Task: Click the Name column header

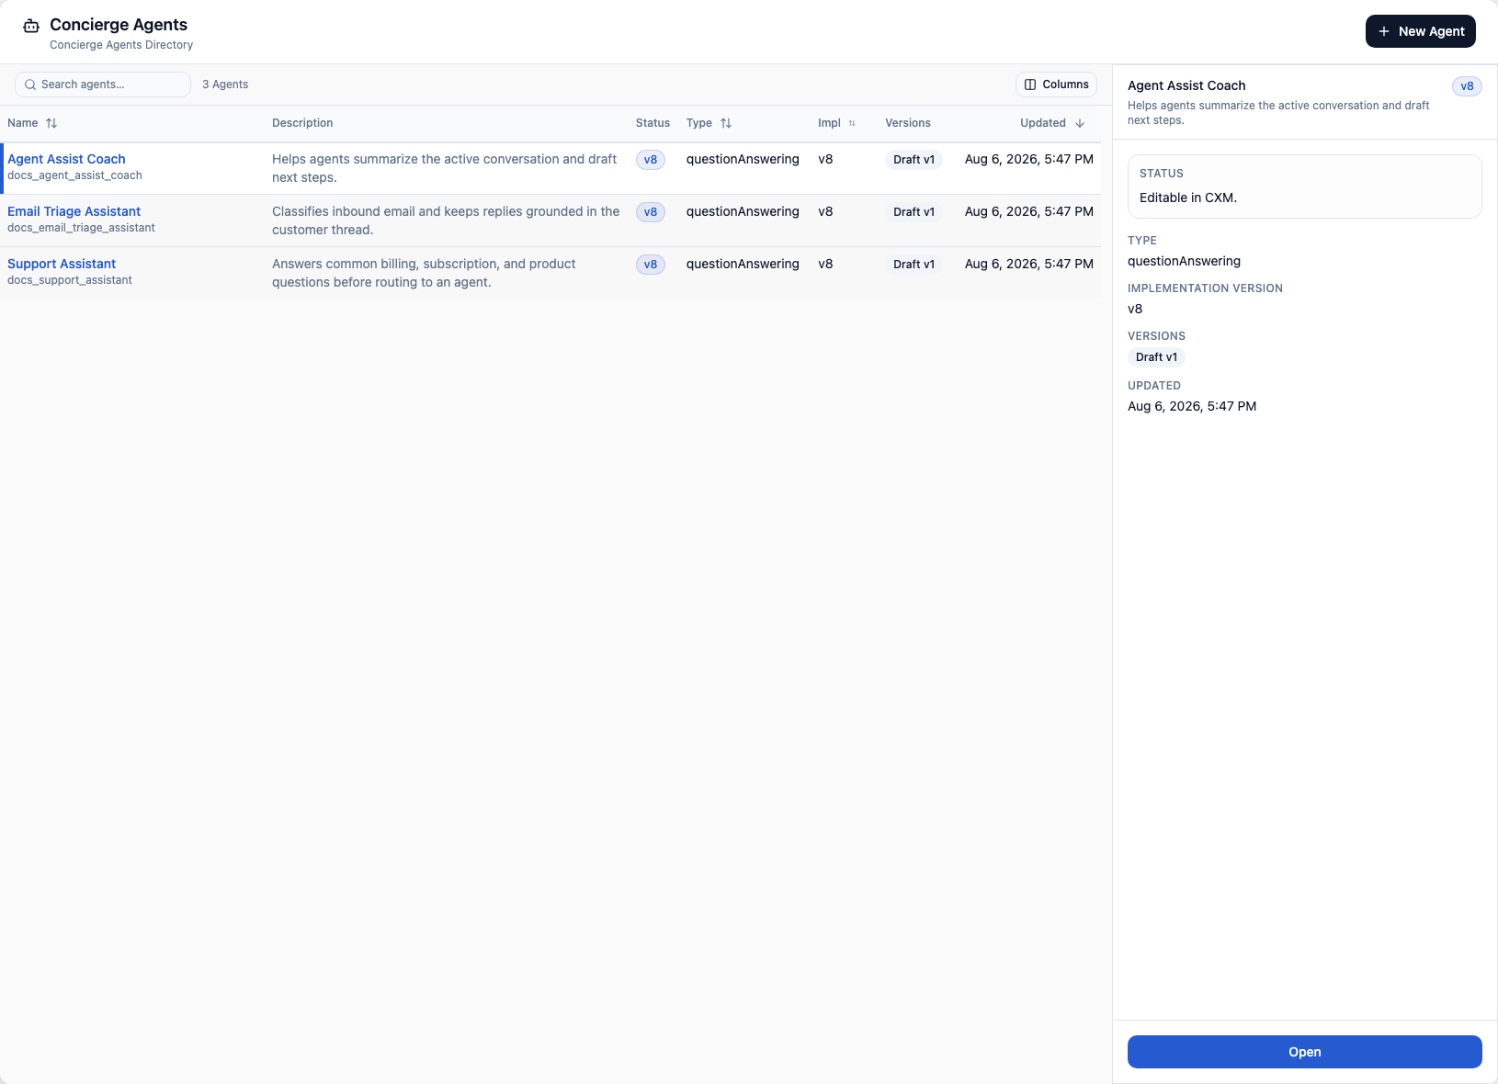Action: [23, 123]
